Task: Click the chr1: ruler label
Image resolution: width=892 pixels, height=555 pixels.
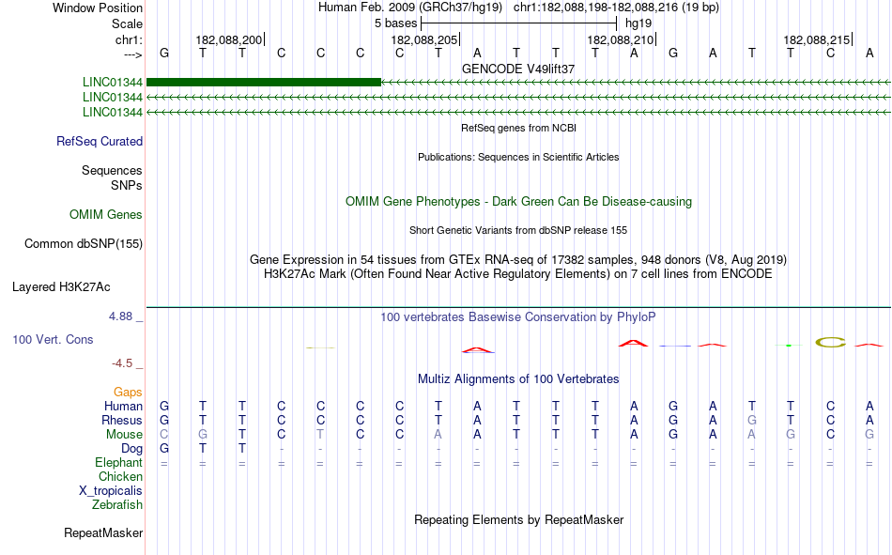Action: click(x=129, y=39)
